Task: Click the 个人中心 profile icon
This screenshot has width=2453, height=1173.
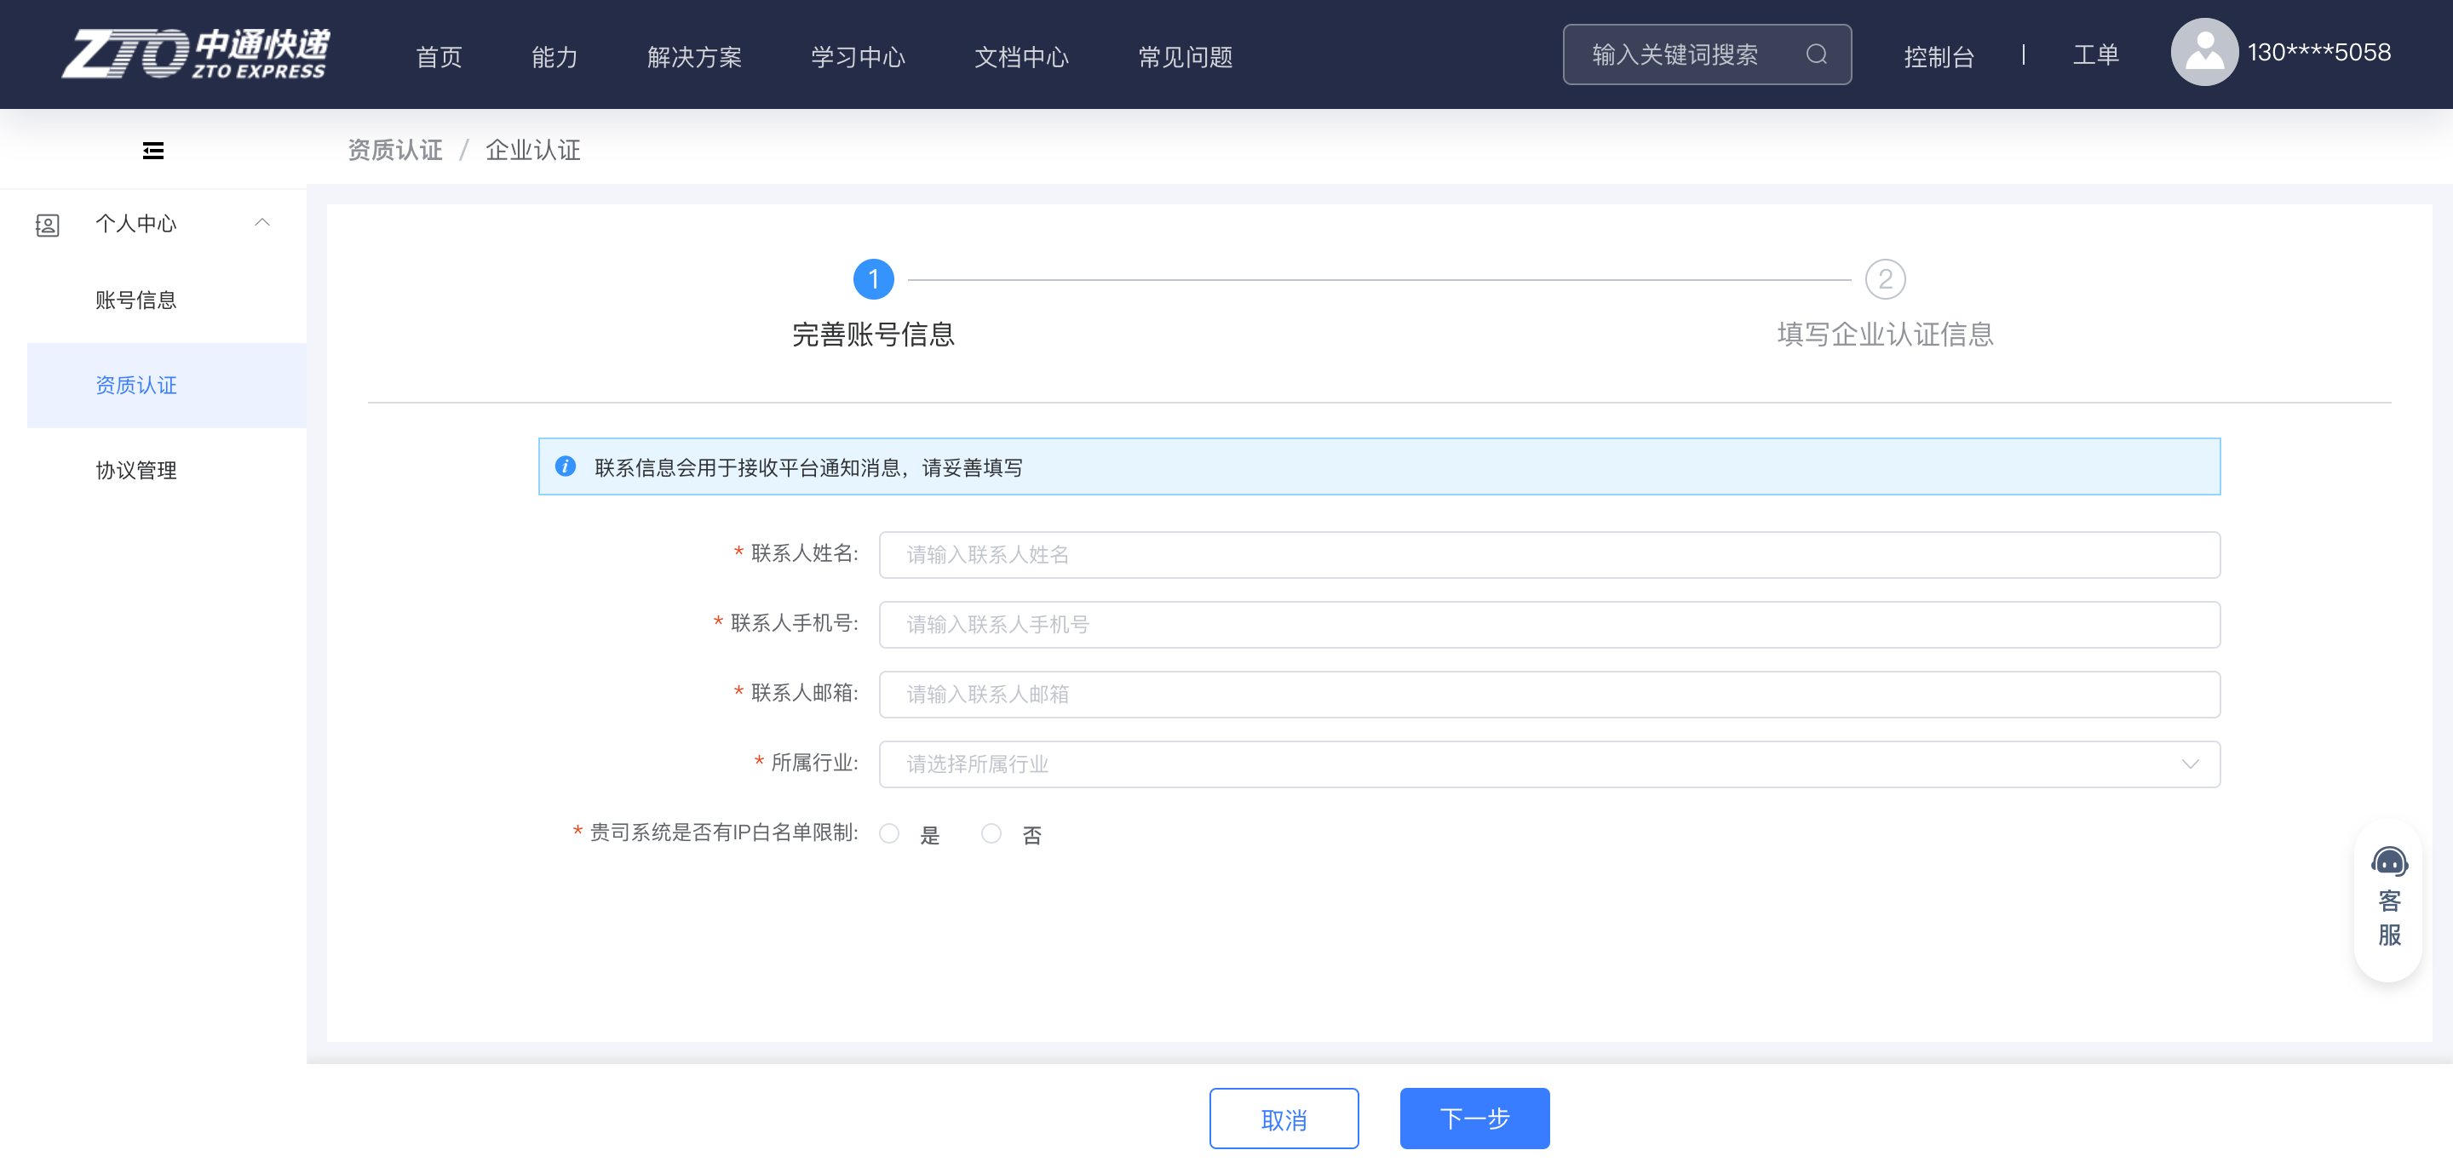Action: coord(47,225)
